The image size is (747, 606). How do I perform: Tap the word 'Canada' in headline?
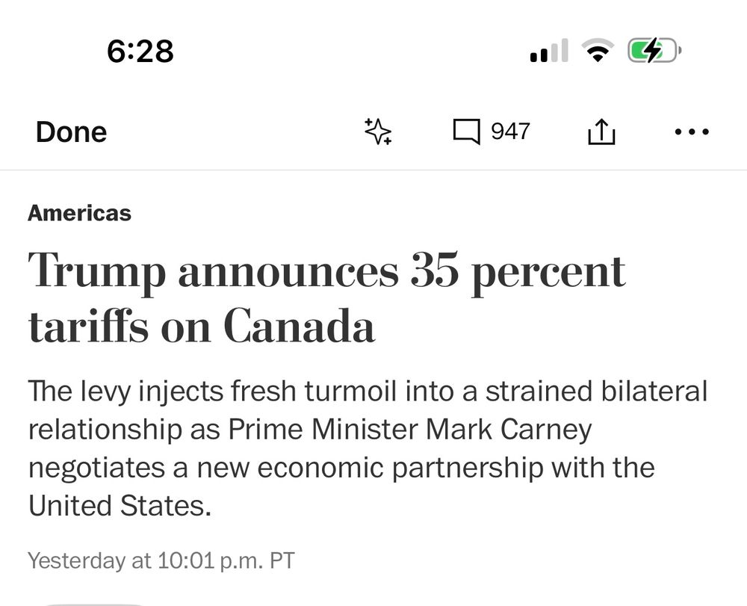(299, 327)
